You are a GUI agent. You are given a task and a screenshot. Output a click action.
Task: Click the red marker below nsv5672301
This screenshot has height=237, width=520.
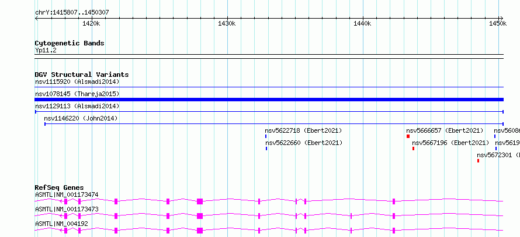478,161
